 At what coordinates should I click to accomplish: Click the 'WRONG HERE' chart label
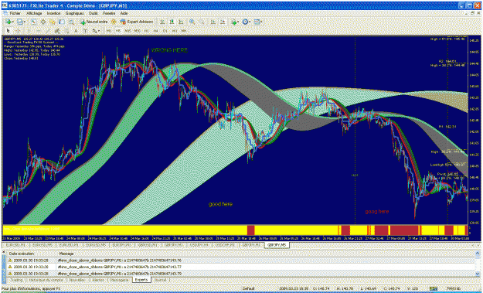coord(169,50)
